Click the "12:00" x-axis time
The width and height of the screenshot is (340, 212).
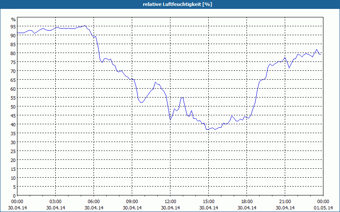point(170,202)
